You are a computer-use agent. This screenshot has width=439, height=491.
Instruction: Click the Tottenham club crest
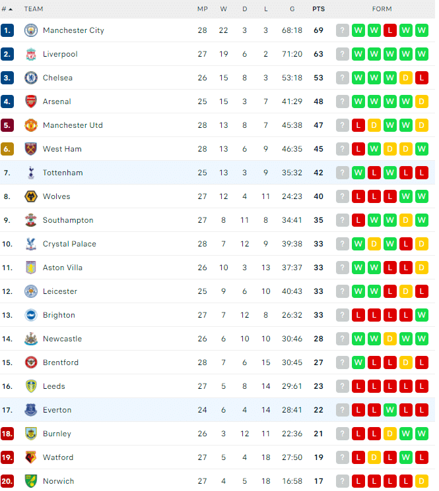(31, 173)
